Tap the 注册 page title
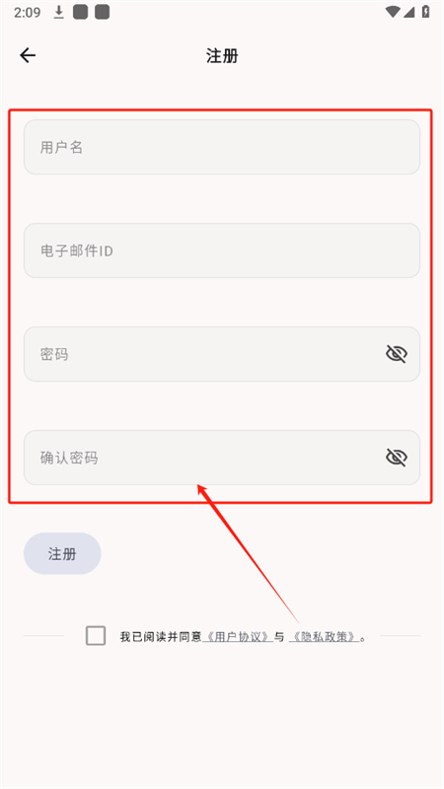This screenshot has height=789, width=444. (222, 55)
